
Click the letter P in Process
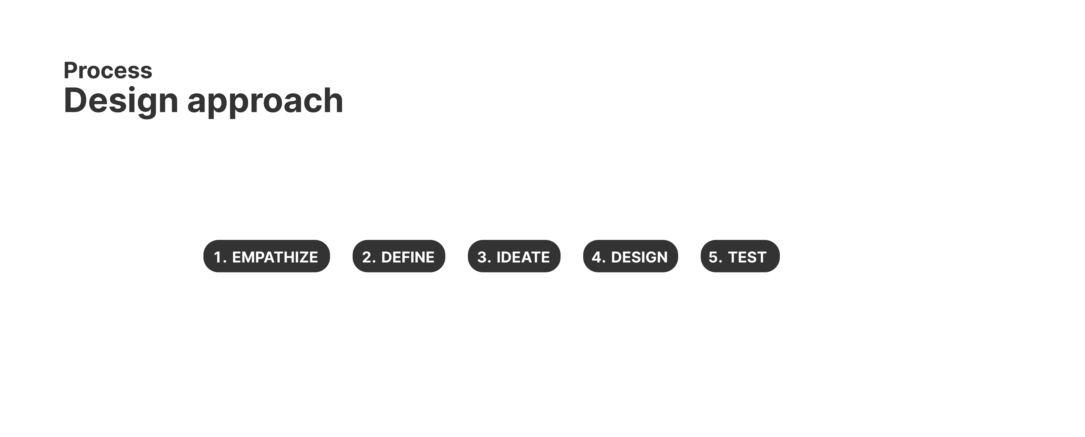[70, 70]
